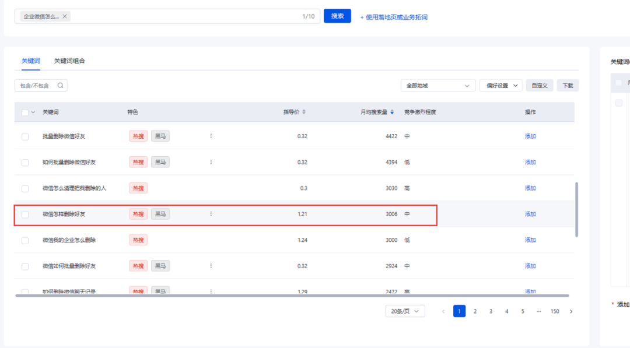Switch to the 关键词 tab
630x348 pixels.
(30, 61)
